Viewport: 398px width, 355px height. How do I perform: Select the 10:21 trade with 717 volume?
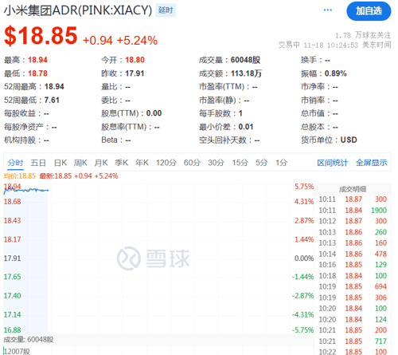pos(353,341)
